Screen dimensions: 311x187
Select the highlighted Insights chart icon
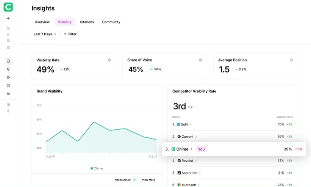8,61
